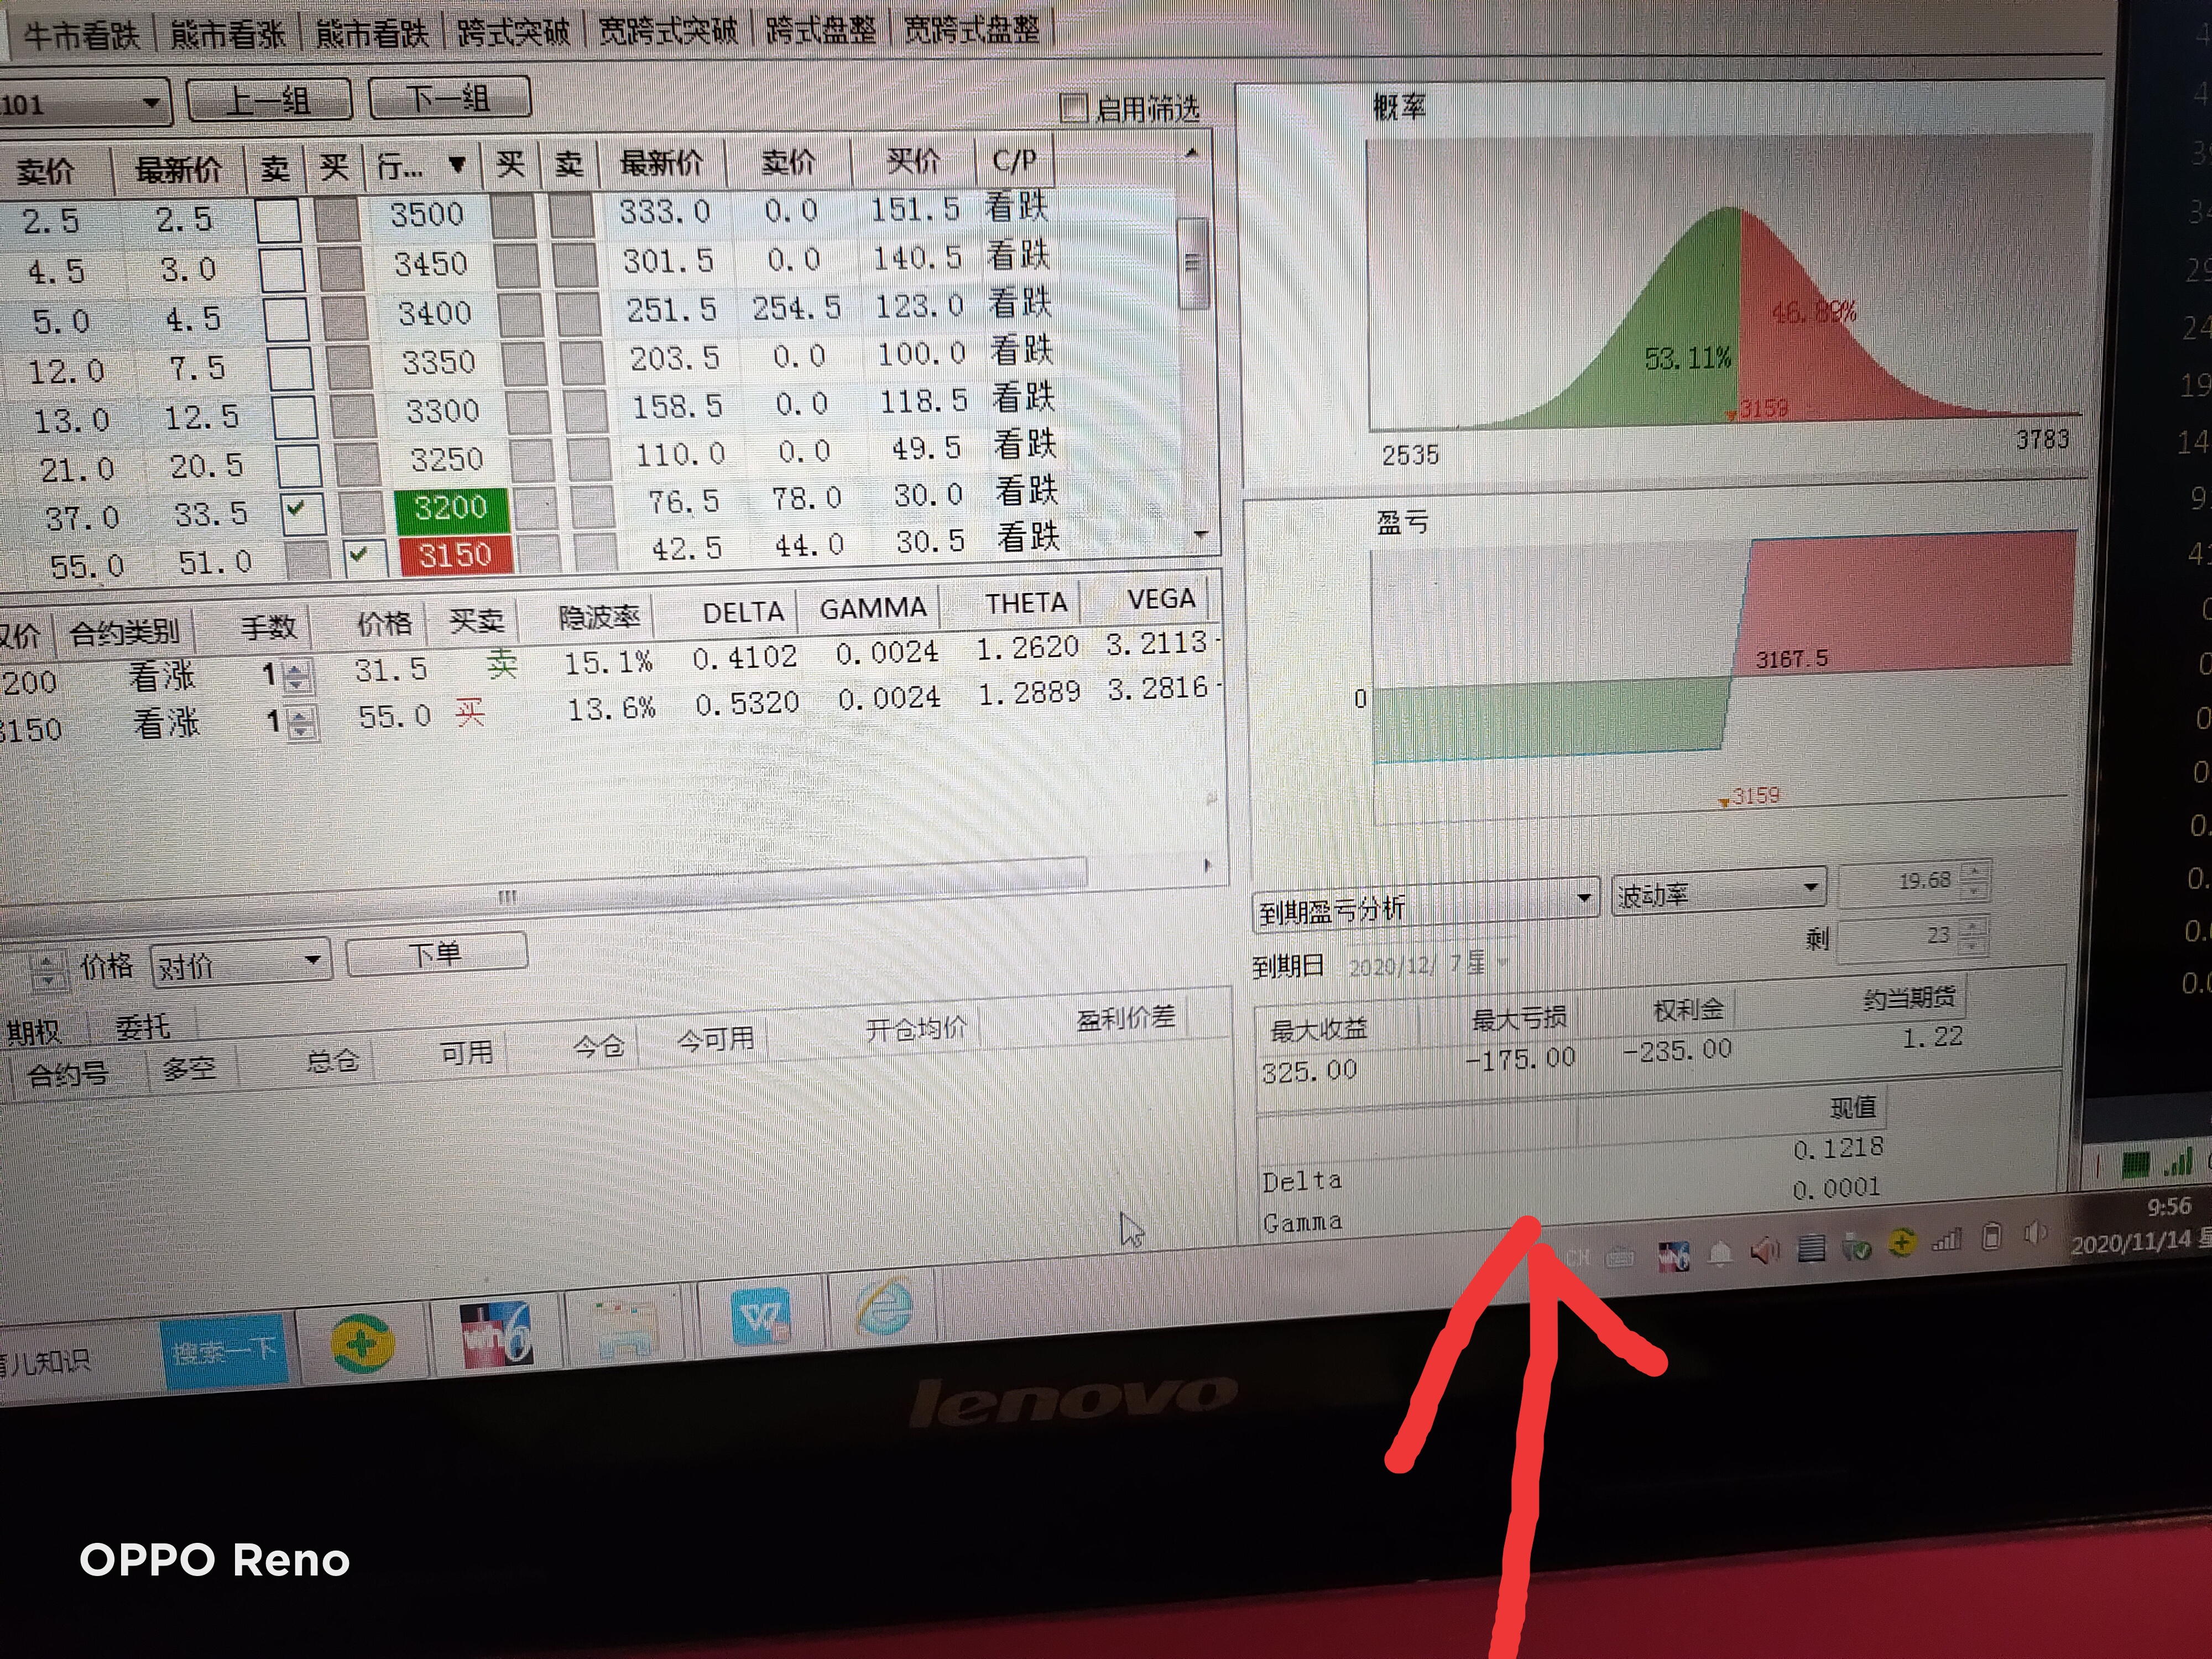Click the notification bell tray icon
This screenshot has width=2212, height=1659.
tap(1720, 1253)
